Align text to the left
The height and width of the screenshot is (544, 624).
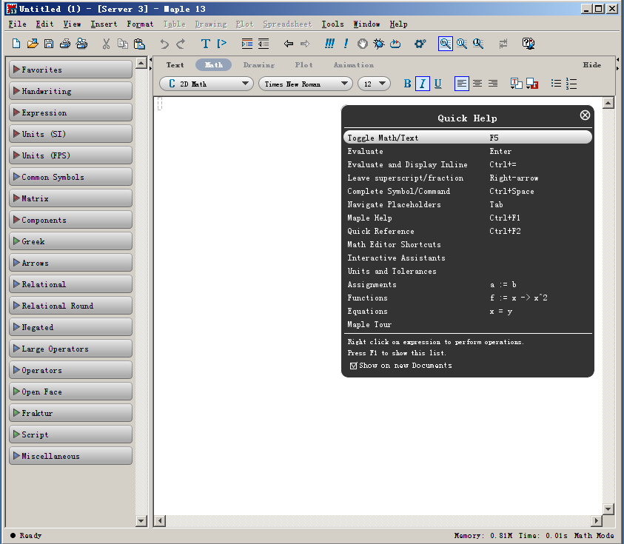462,84
